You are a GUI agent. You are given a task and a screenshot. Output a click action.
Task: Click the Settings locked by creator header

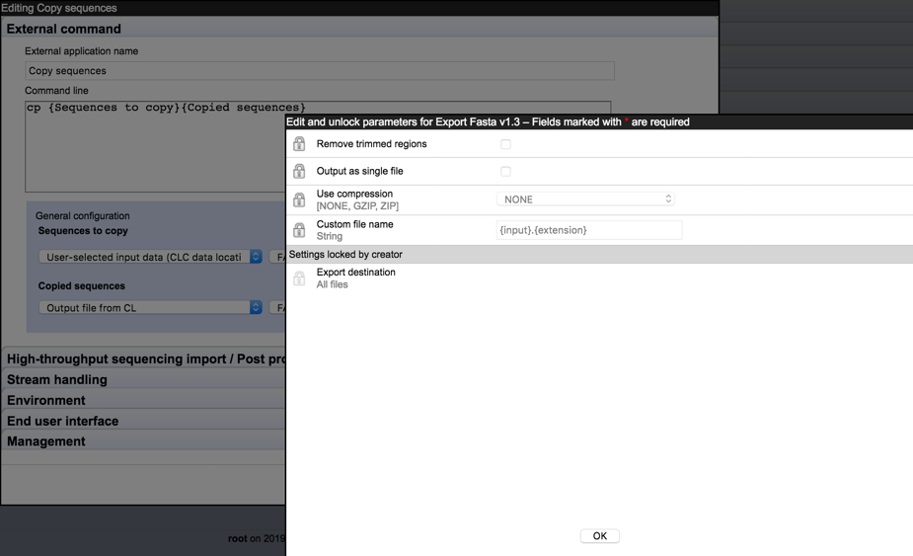point(600,254)
